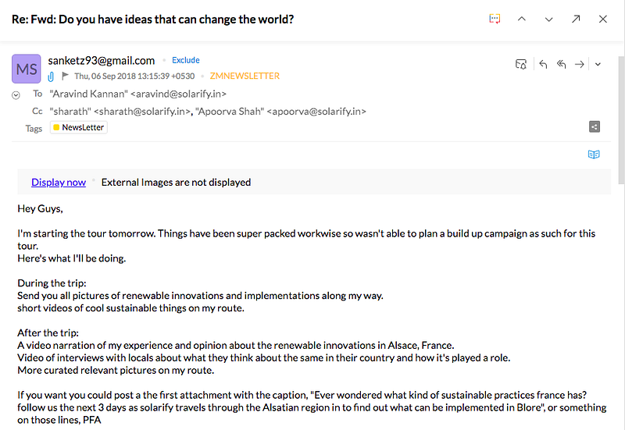The width and height of the screenshot is (625, 430).
Task: Go to next email with down chevron
Action: (x=549, y=19)
